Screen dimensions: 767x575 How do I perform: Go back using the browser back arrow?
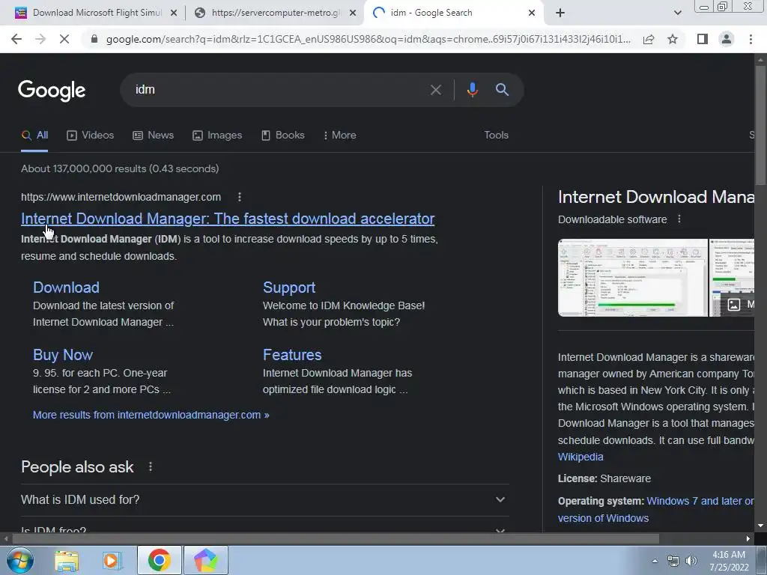click(16, 39)
